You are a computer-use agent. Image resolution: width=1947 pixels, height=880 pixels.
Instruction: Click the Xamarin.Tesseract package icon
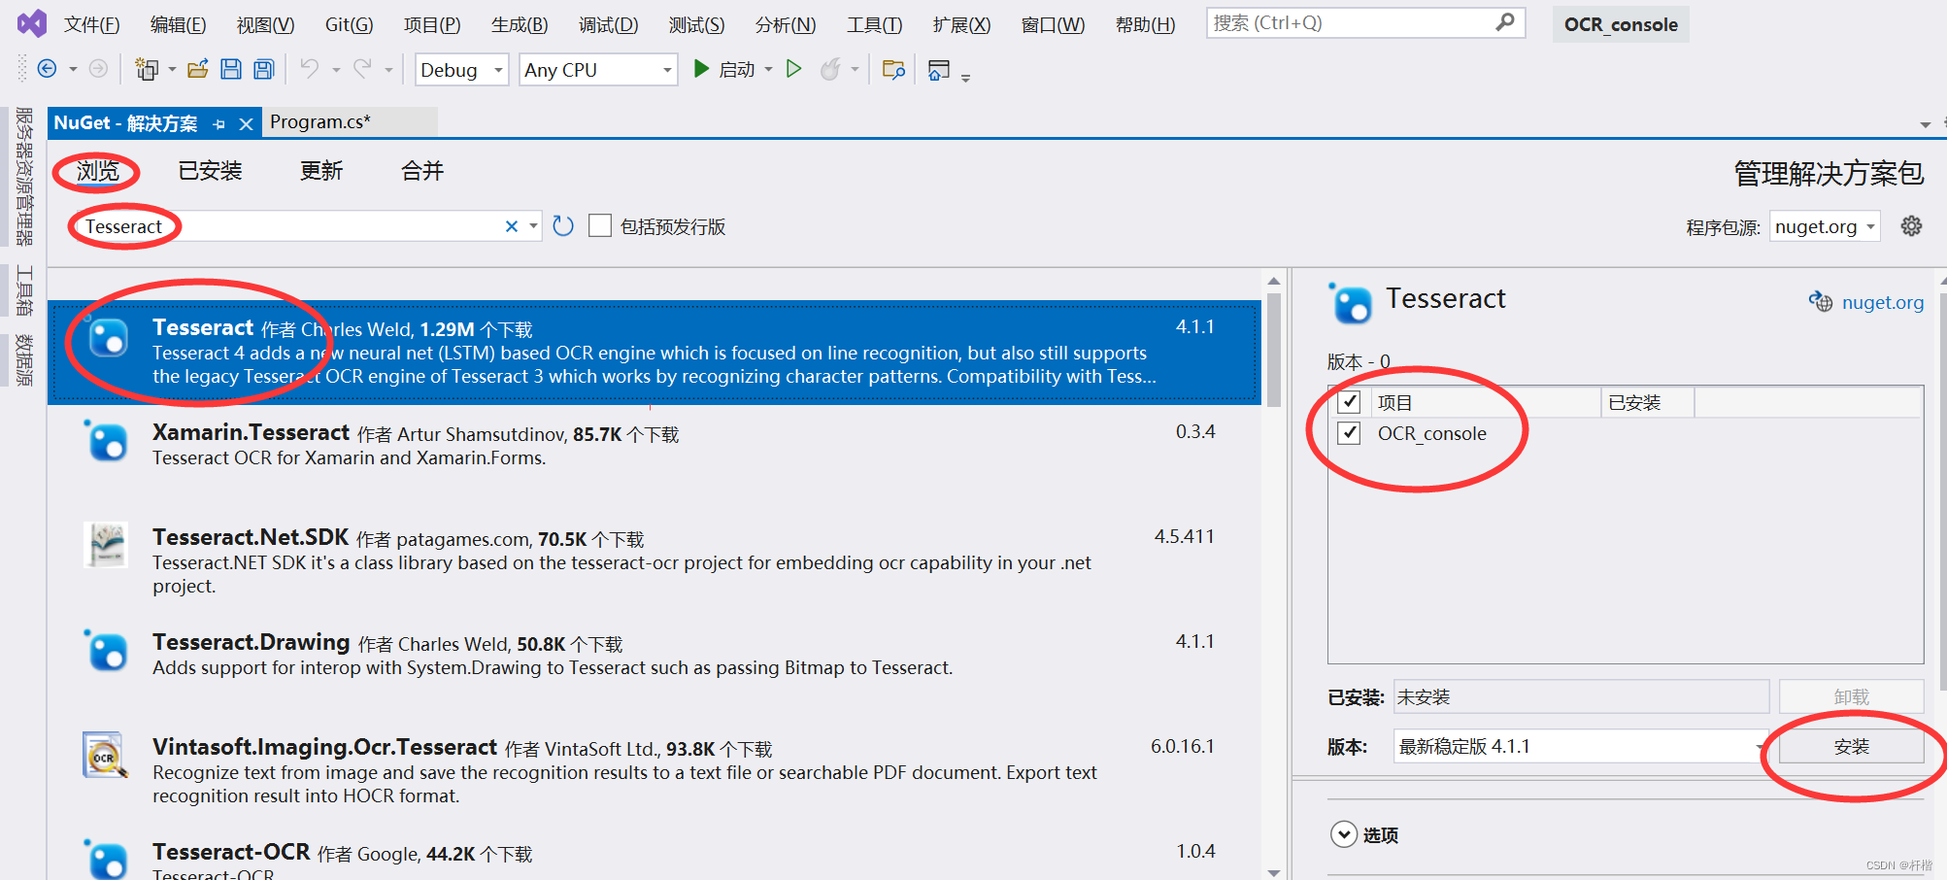pos(107,442)
